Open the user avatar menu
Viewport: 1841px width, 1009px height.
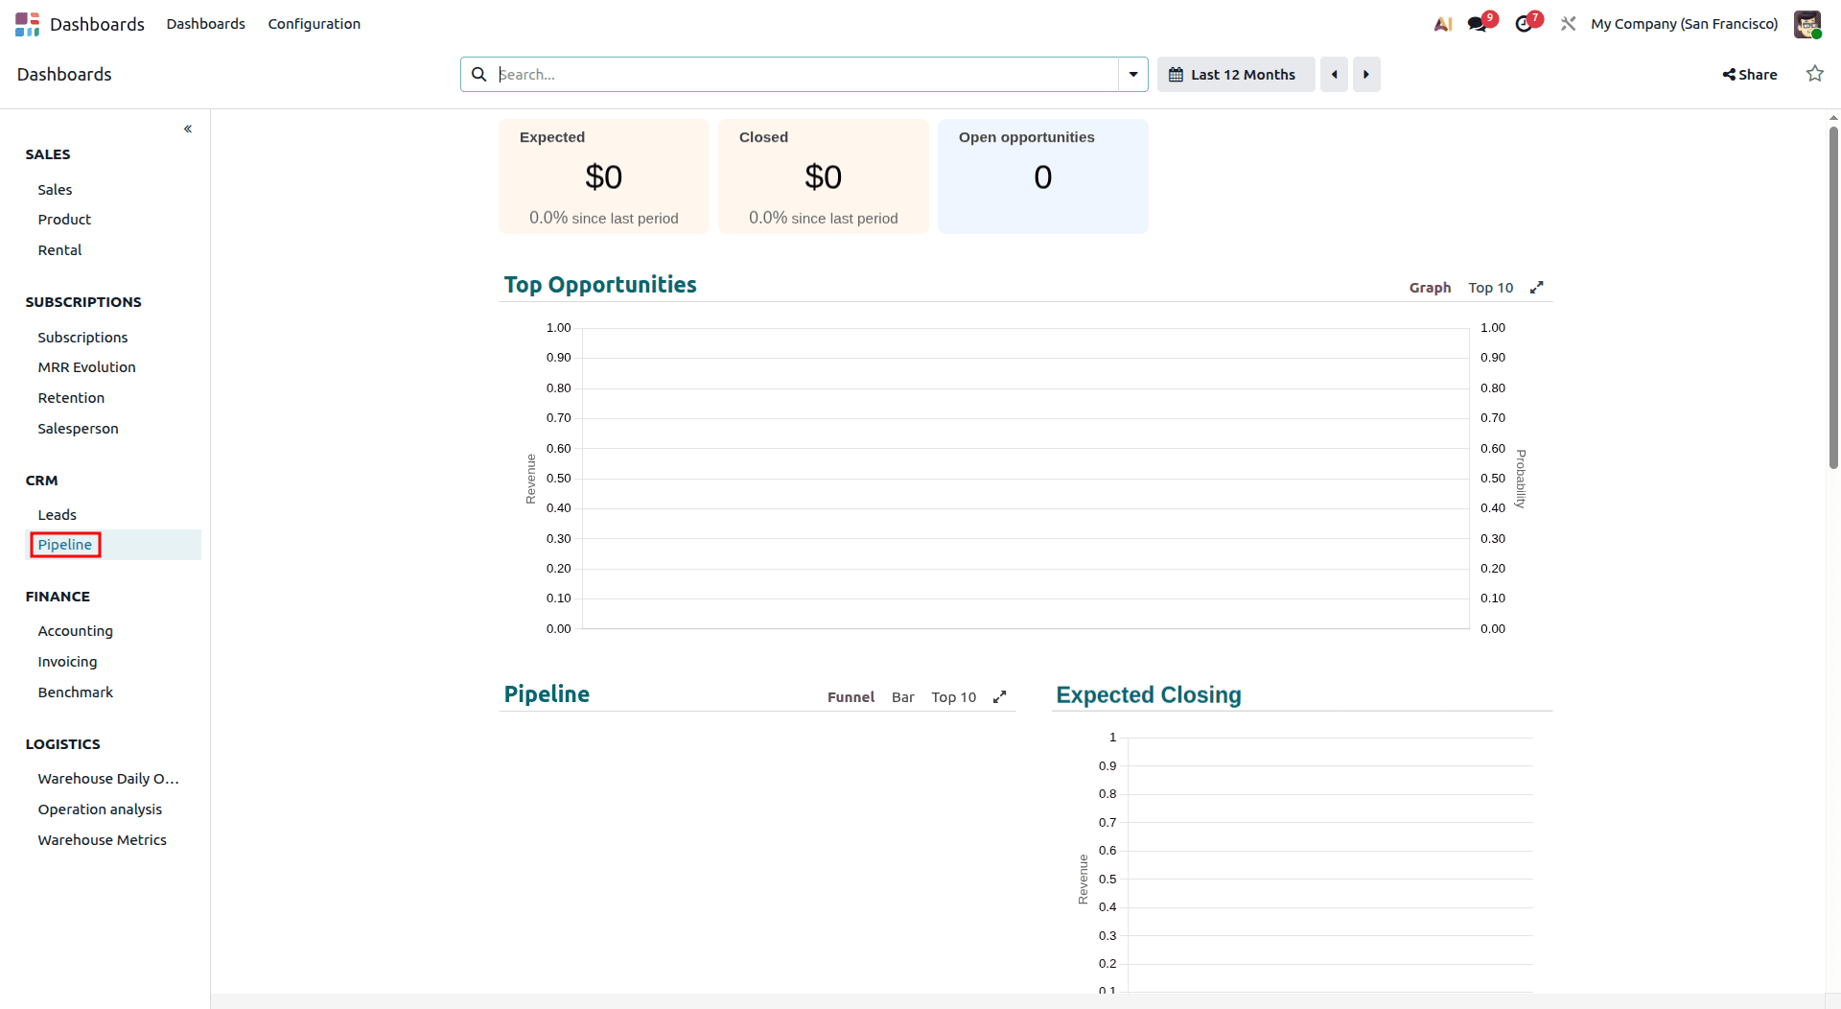pyautogui.click(x=1807, y=24)
